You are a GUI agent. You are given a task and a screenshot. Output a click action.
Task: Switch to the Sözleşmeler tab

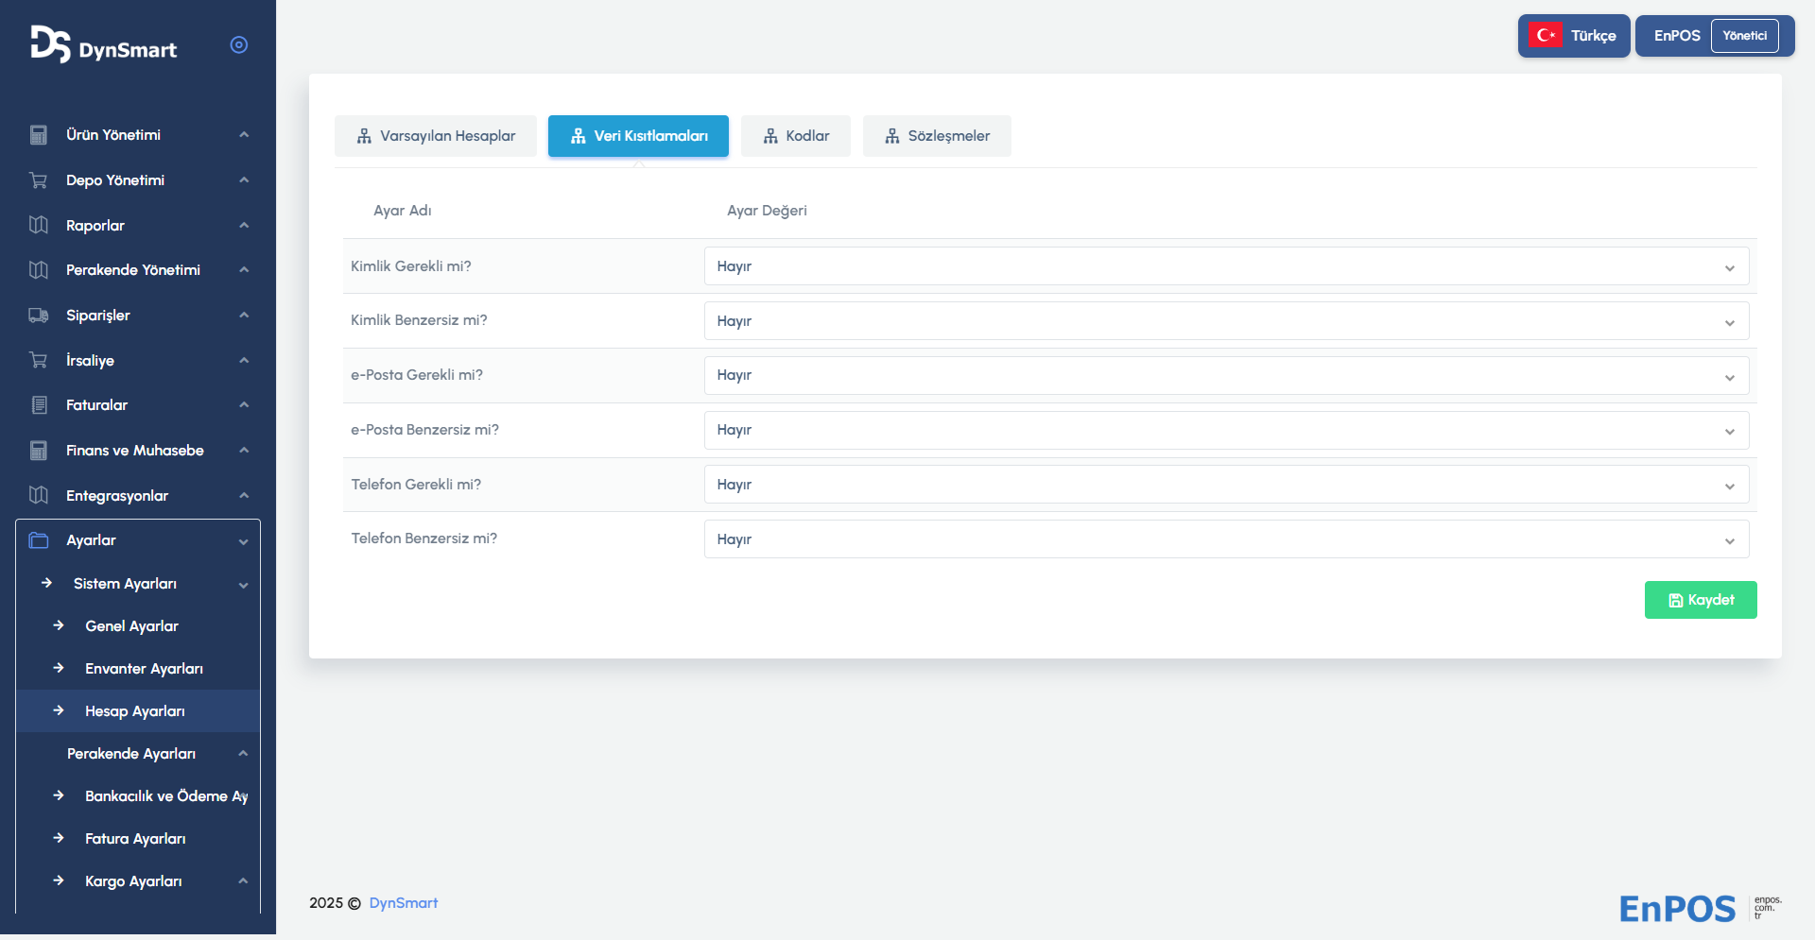click(x=937, y=136)
